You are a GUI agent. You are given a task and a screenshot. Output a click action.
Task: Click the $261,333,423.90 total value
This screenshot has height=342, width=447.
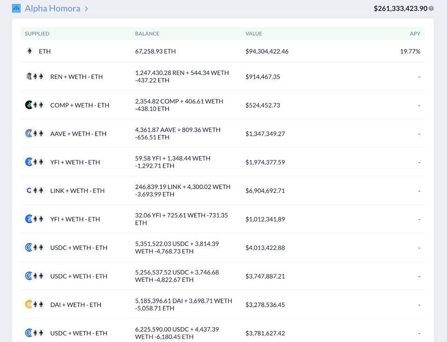400,8
